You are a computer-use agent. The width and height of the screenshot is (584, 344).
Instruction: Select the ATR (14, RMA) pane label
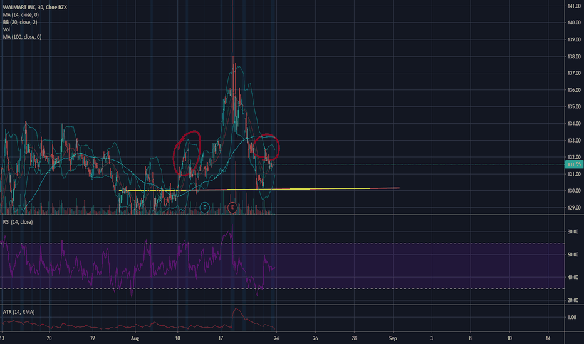pyautogui.click(x=19, y=312)
